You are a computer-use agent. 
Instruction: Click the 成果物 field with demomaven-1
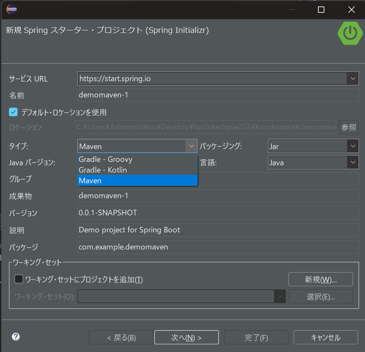click(218, 196)
